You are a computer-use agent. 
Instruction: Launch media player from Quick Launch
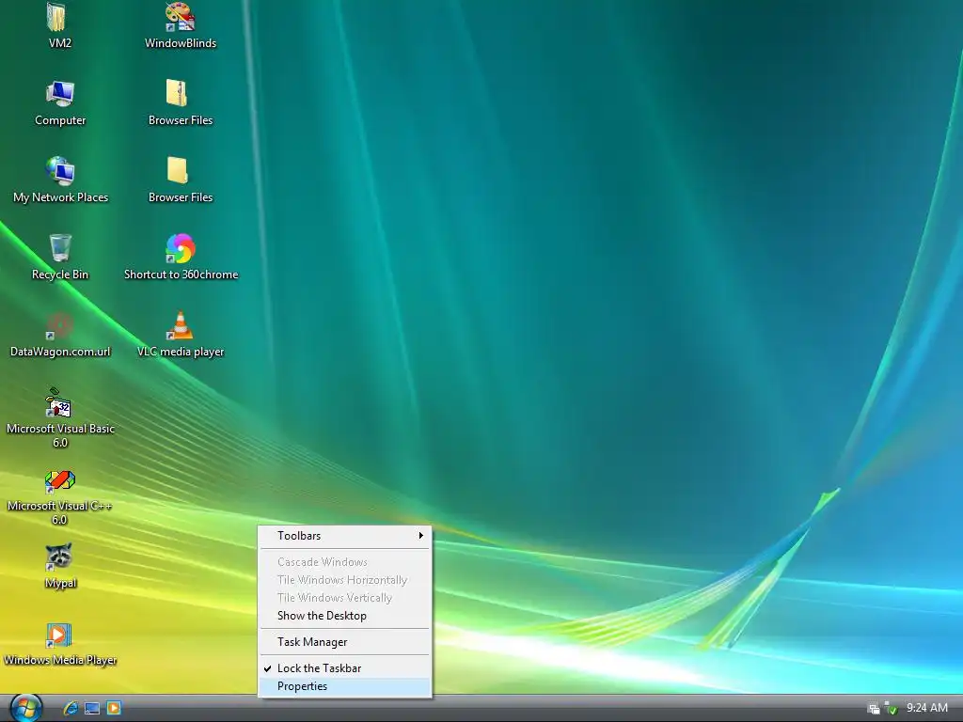(x=114, y=708)
